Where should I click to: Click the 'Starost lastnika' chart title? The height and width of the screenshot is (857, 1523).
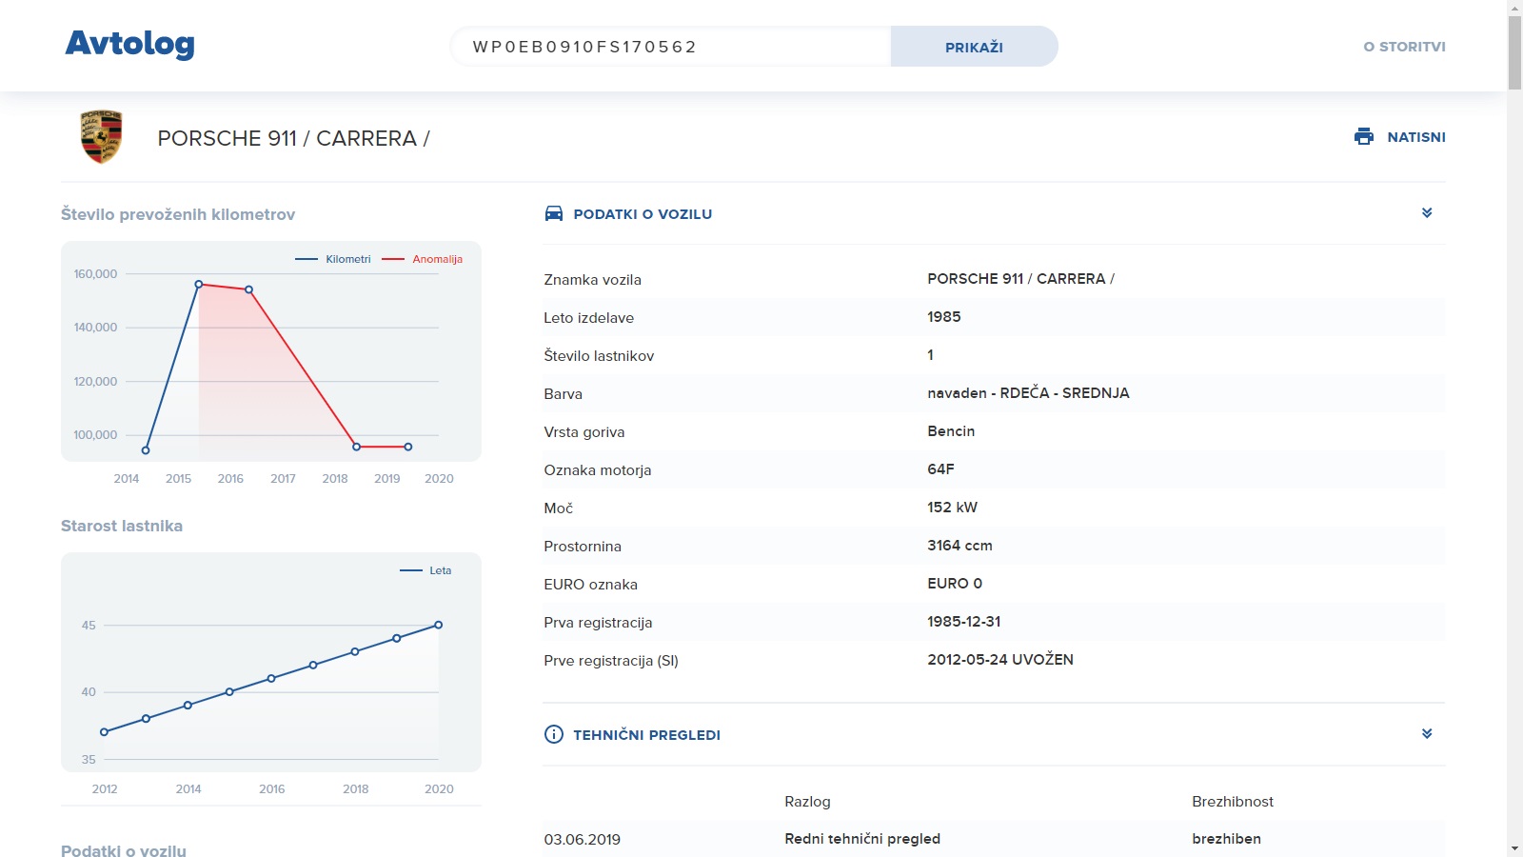coord(122,526)
